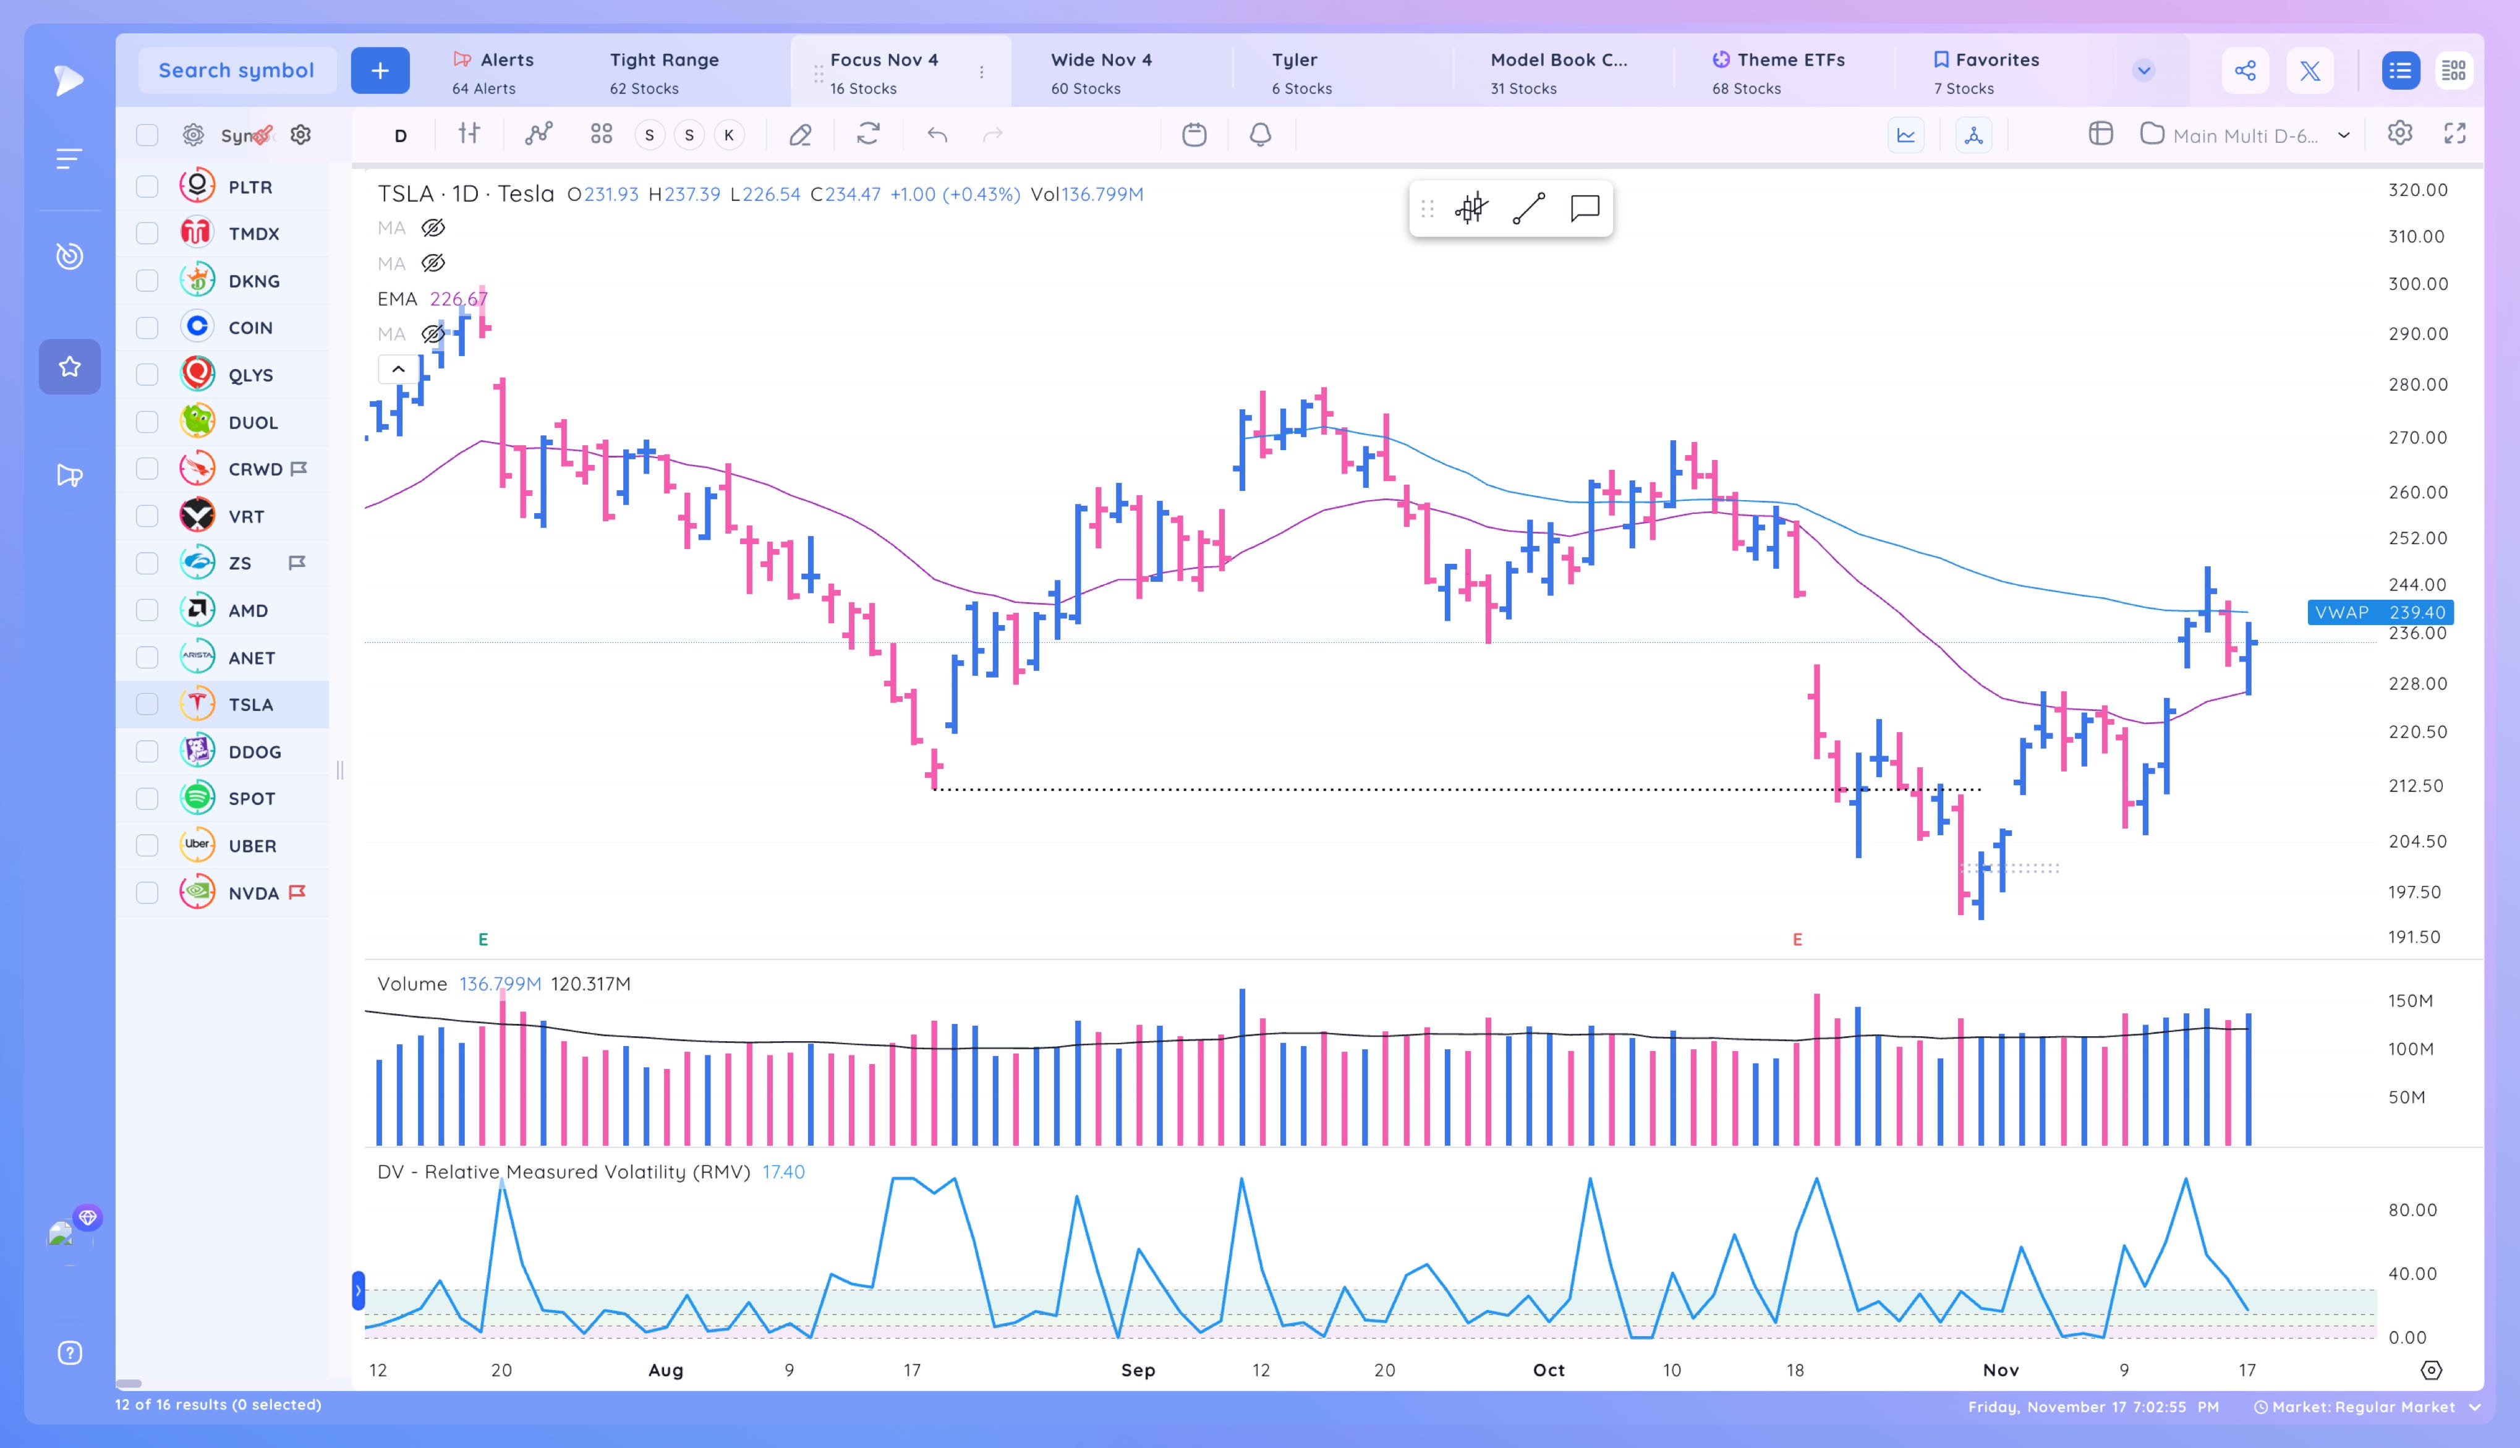Viewport: 2520px width, 1448px height.
Task: Check the COIN row checkbox
Action: pyautogui.click(x=147, y=327)
